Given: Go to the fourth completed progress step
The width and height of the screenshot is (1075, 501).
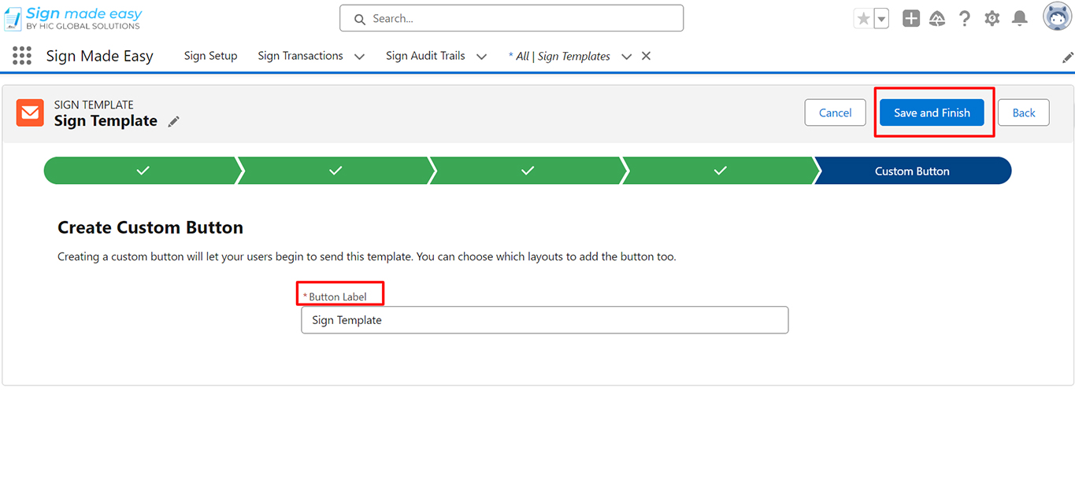Looking at the screenshot, I should coord(720,171).
